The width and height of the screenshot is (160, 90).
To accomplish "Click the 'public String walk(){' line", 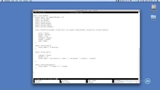I will point(43,46).
